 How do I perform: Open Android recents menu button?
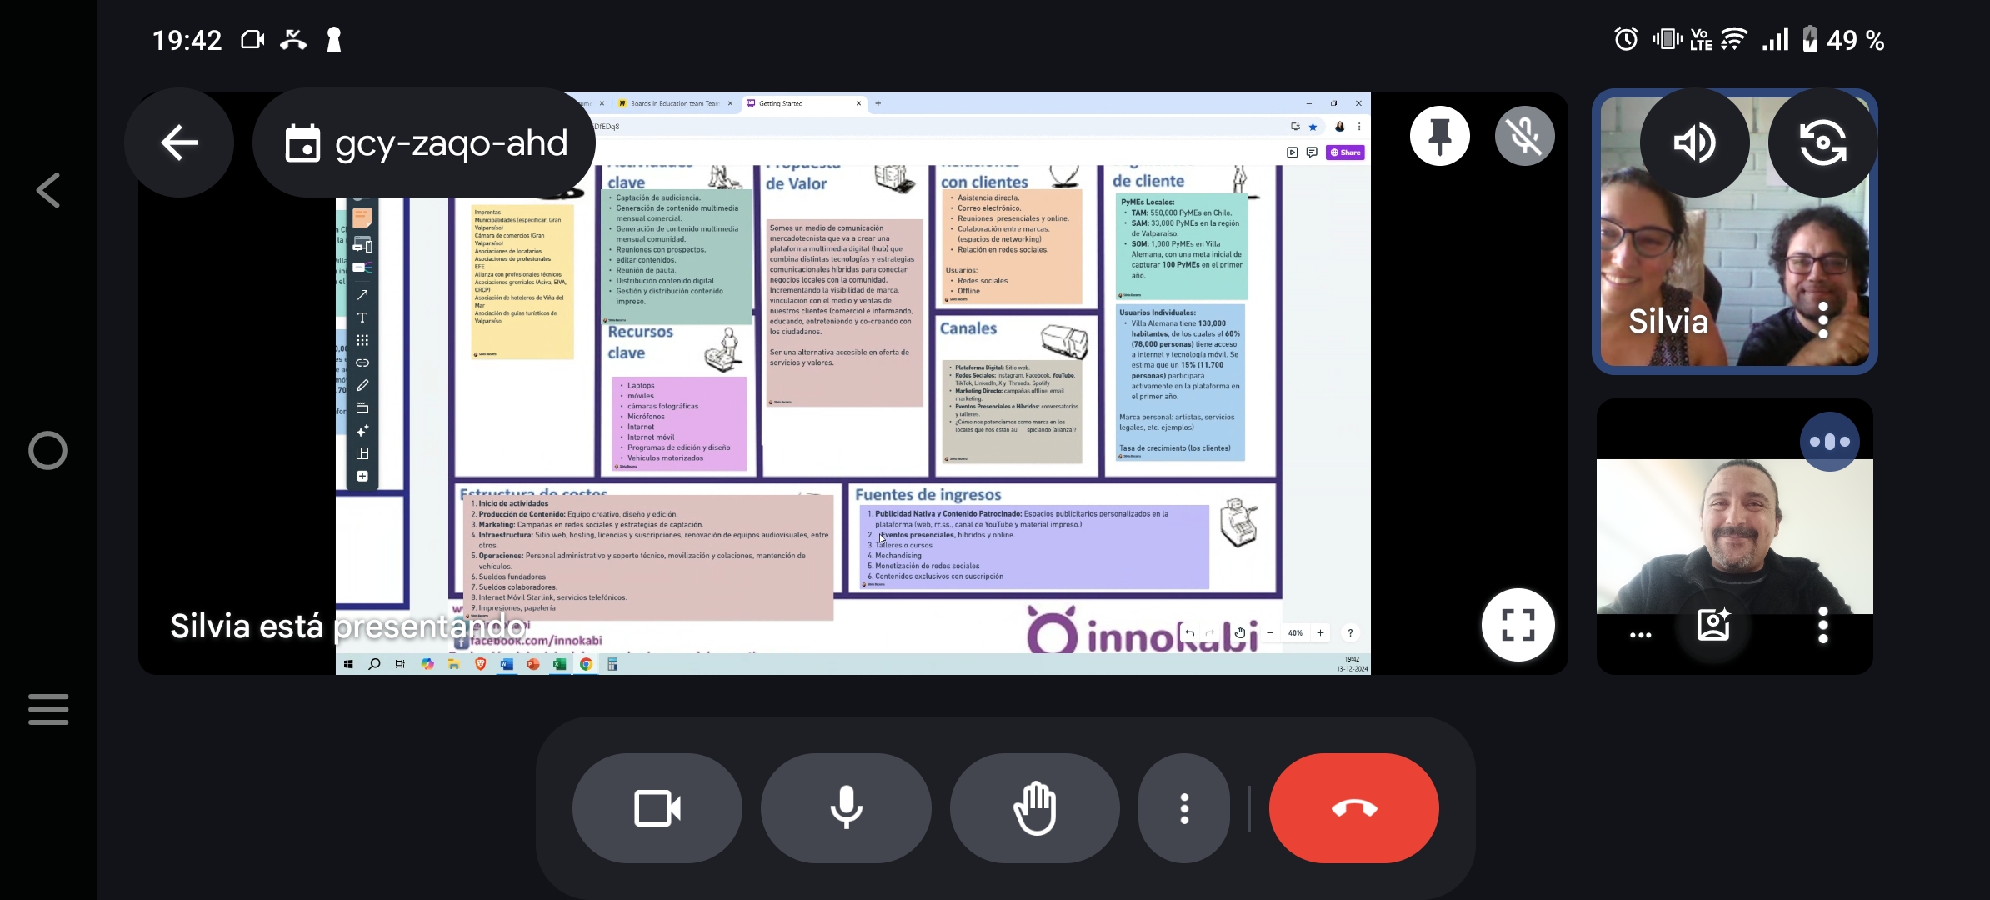(x=47, y=709)
